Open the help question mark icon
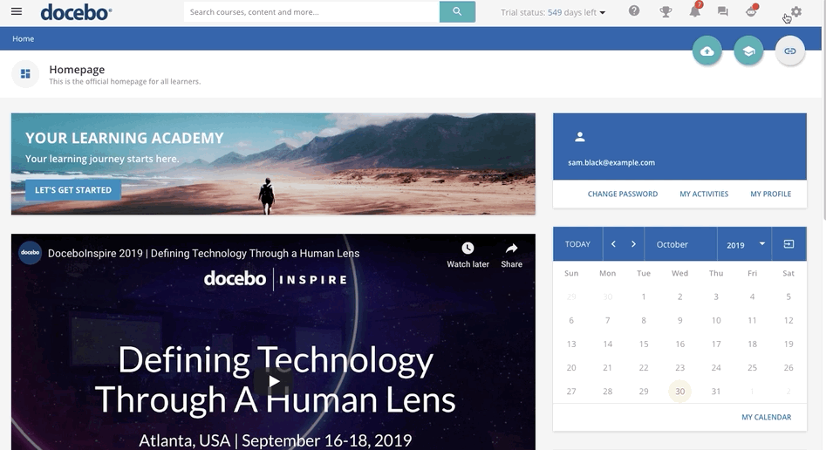 [634, 12]
